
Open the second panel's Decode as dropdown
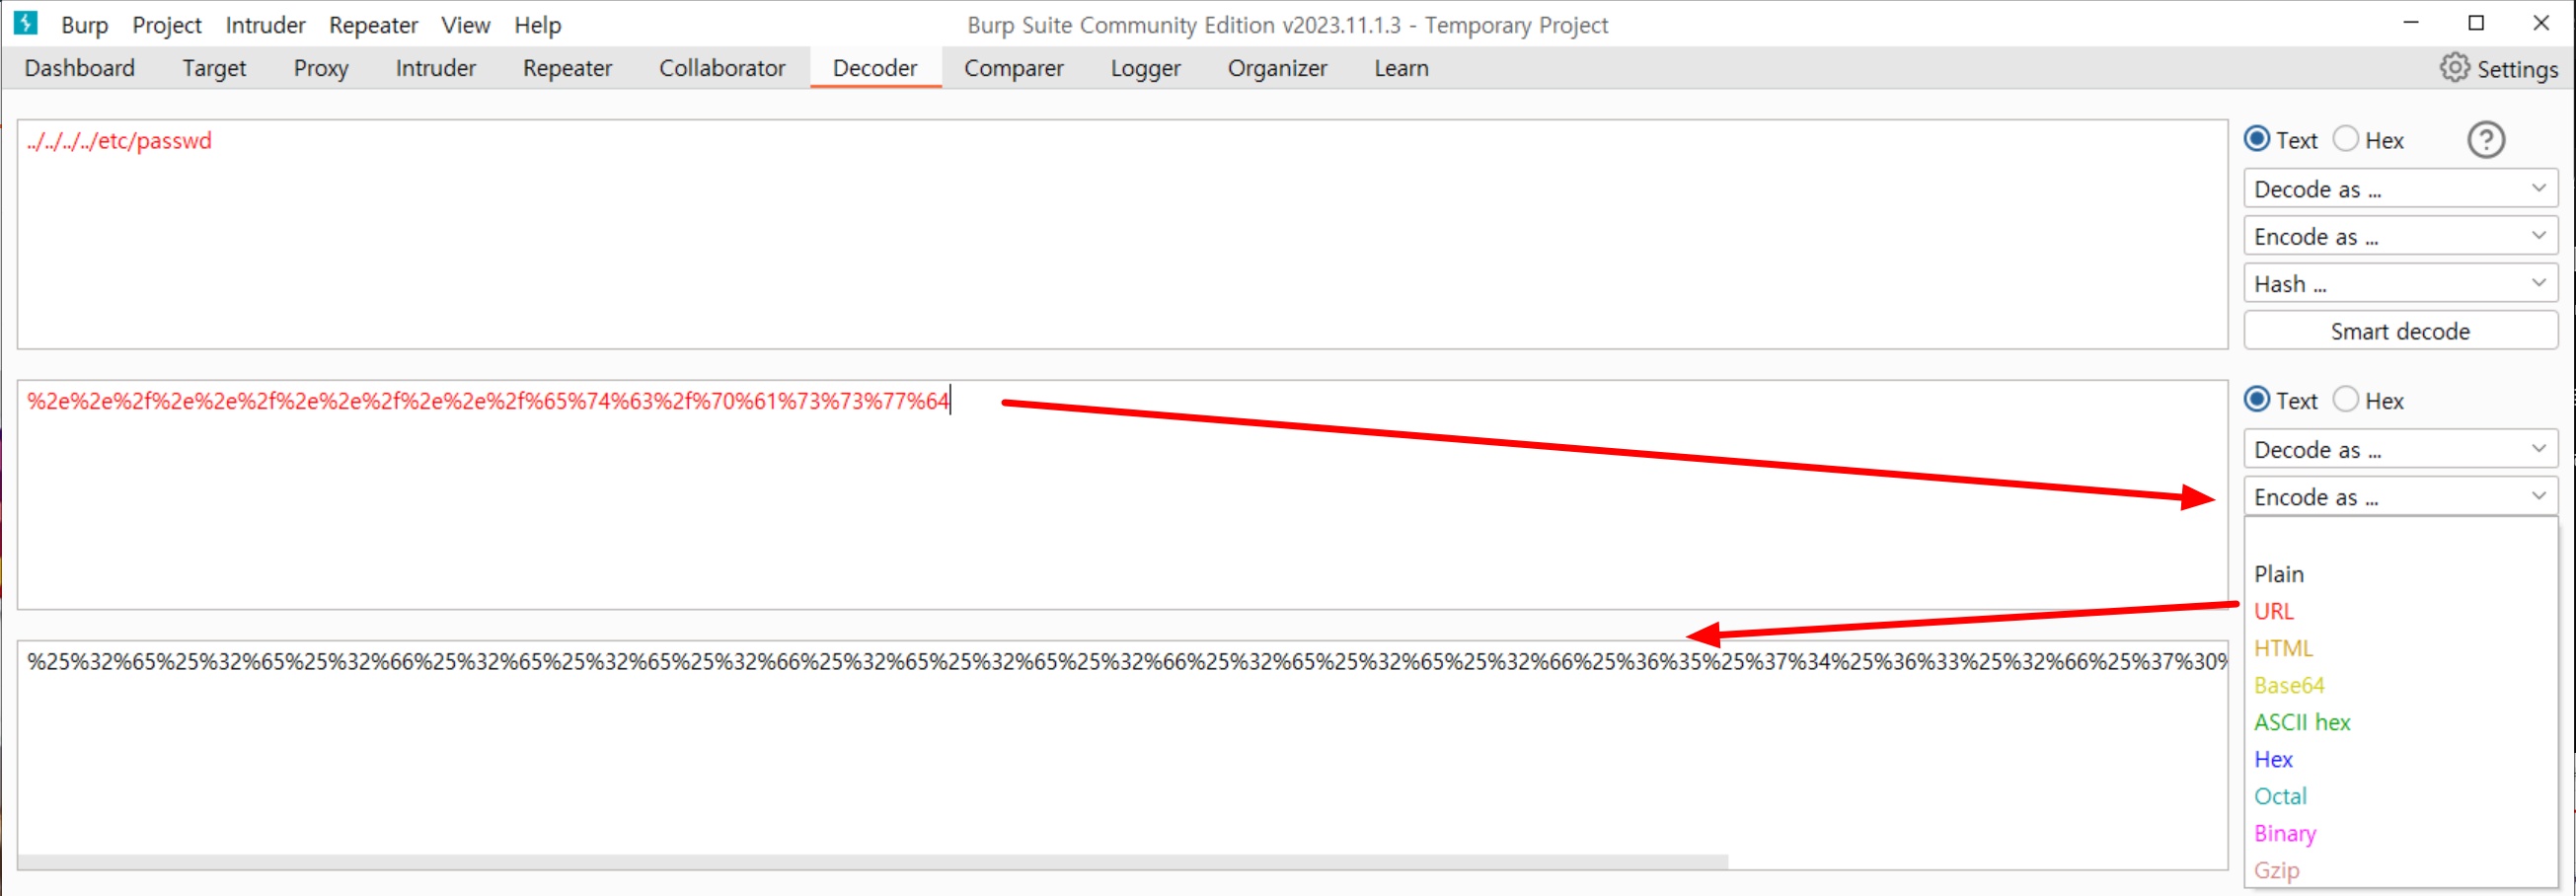[x=2400, y=450]
